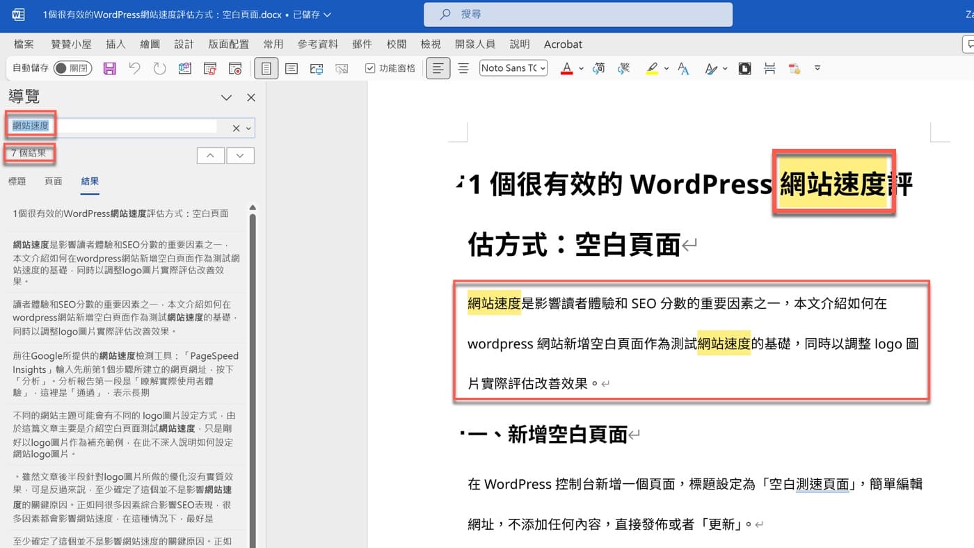The height and width of the screenshot is (548, 974).
Task: Open the 開發人員 ribbon tab
Action: tap(475, 44)
